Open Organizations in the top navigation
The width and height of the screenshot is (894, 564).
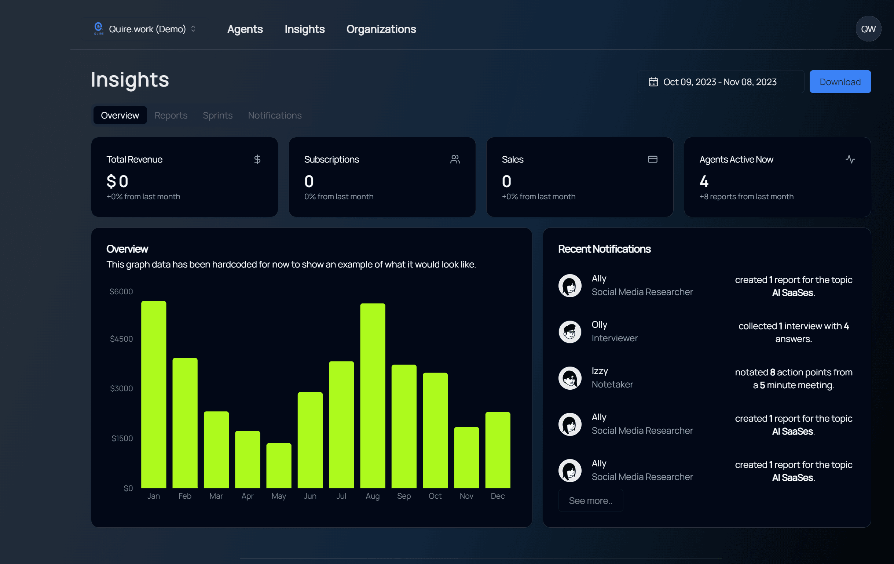[x=381, y=29]
